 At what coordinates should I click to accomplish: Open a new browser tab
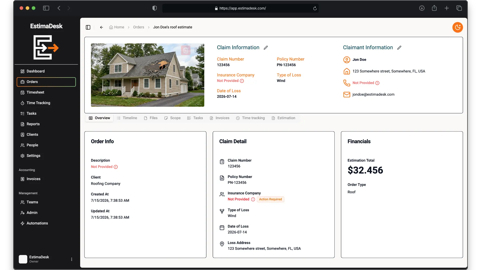pos(446,8)
